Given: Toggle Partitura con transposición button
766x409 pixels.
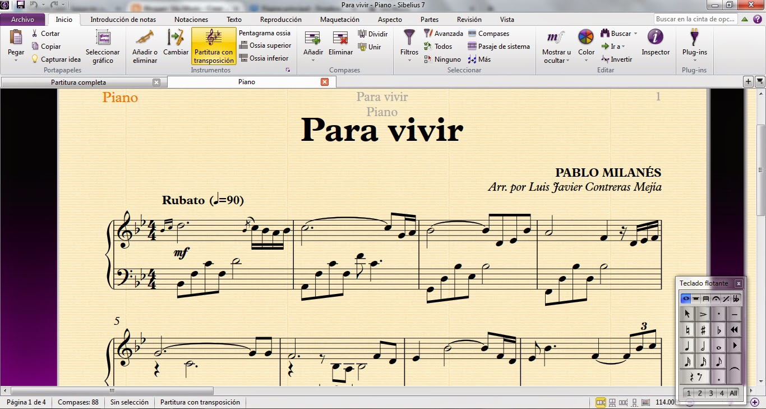Looking at the screenshot, I should [x=214, y=47].
